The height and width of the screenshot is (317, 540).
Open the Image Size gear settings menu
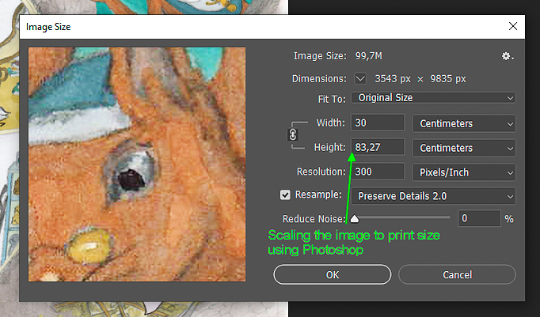(x=508, y=56)
